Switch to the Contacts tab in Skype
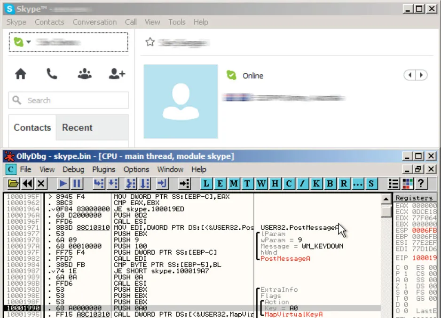 [32, 128]
